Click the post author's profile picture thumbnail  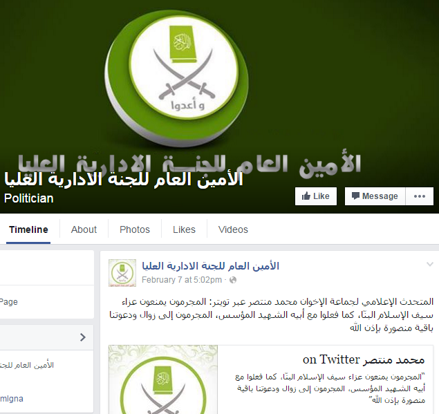pos(122,273)
